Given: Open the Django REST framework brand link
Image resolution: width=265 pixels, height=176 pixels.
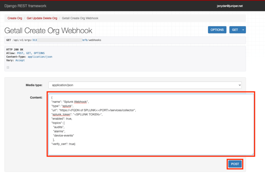Looking at the screenshot, I should (25, 6).
